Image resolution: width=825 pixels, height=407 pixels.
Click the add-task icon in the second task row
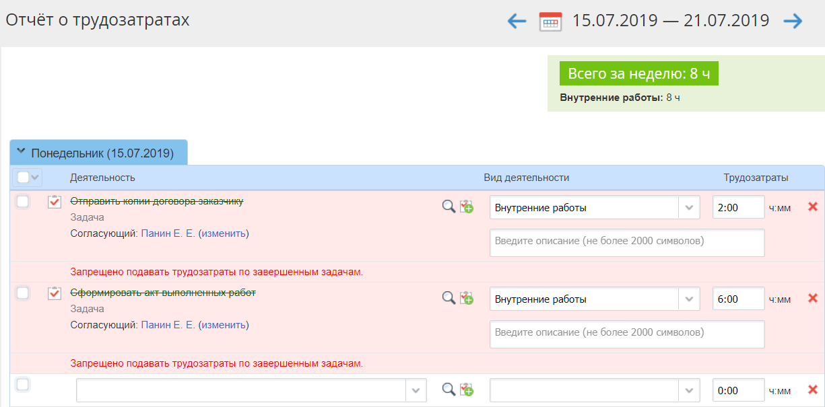[466, 298]
